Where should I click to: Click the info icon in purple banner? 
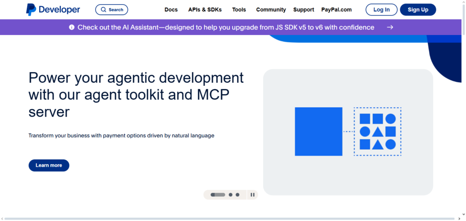[x=71, y=27]
